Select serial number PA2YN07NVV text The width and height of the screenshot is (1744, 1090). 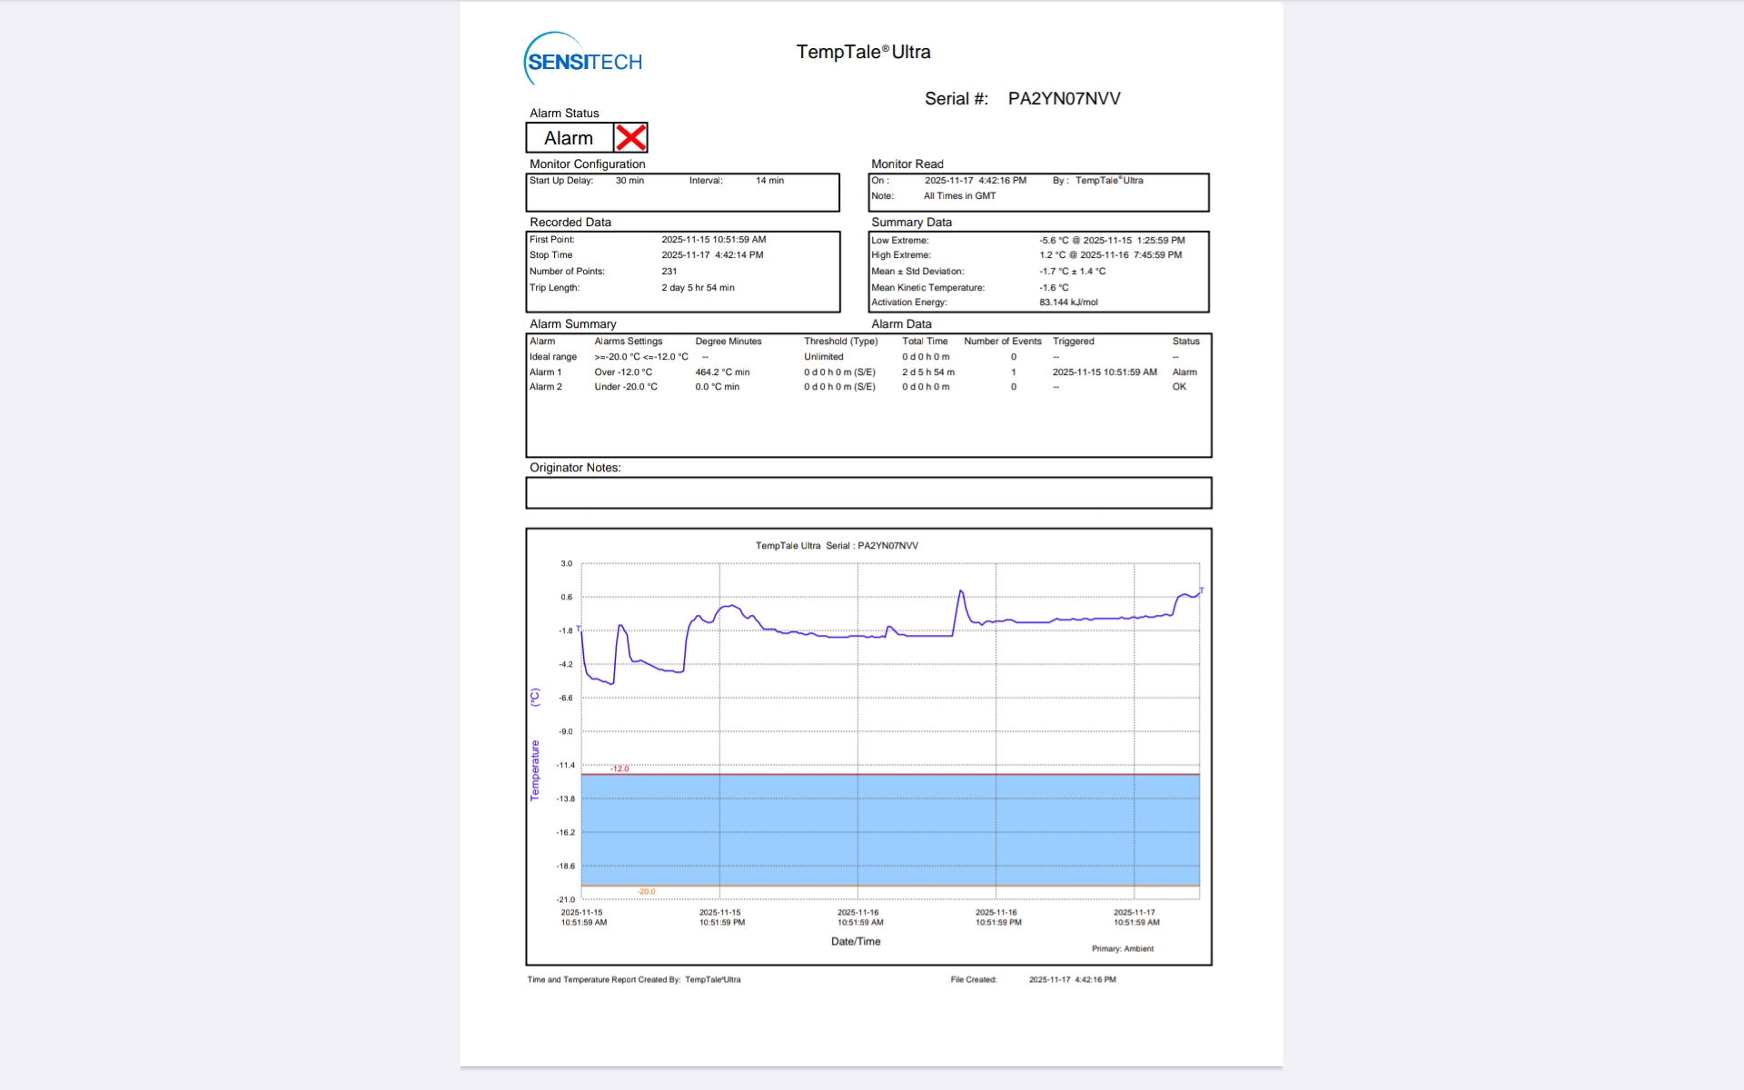pos(1064,98)
